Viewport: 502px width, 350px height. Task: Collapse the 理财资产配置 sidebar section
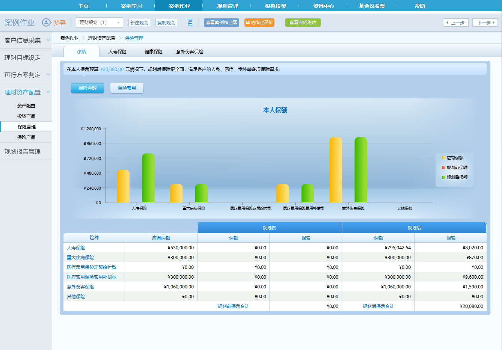(26, 92)
